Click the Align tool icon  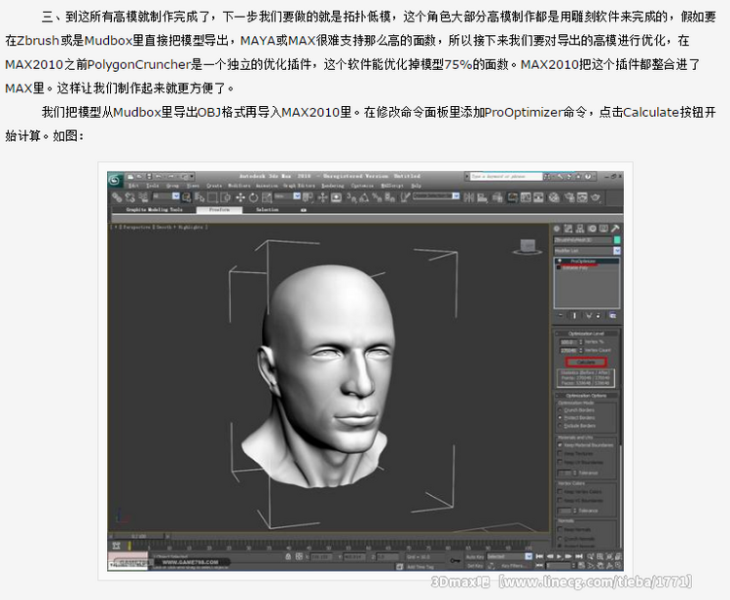click(483, 197)
